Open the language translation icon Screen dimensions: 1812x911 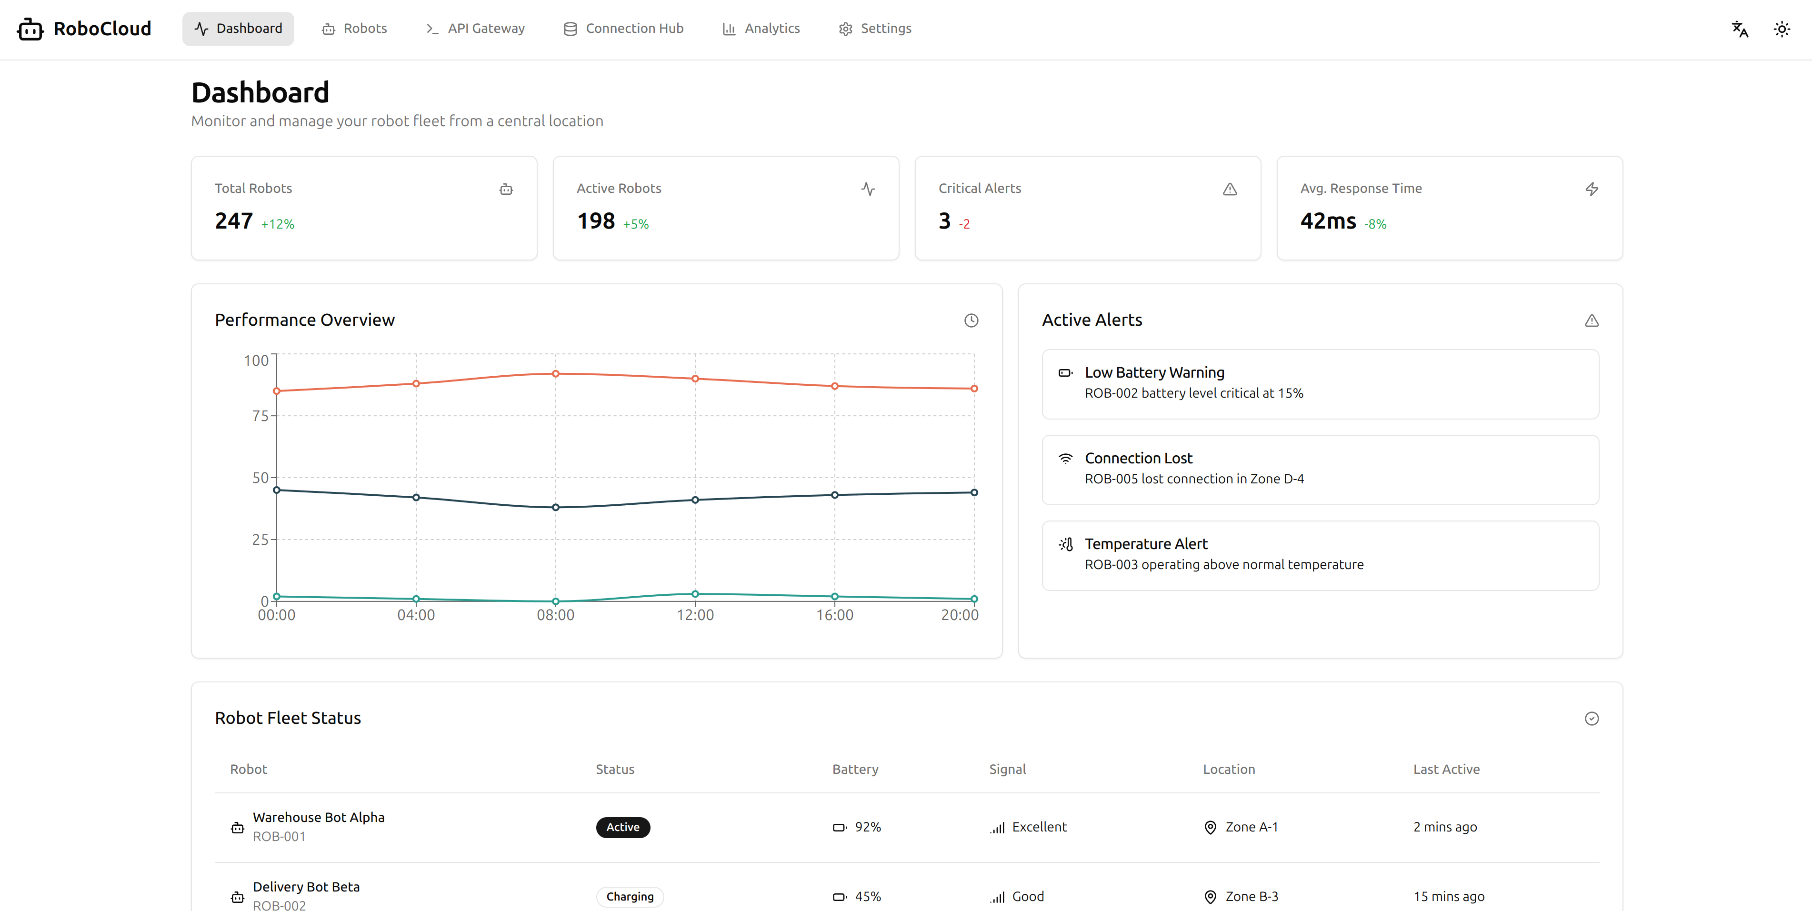pyautogui.click(x=1740, y=29)
